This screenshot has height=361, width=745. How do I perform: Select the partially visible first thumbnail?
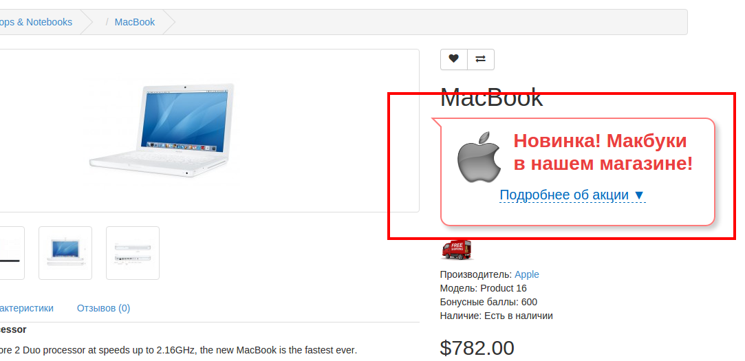pyautogui.click(x=12, y=253)
